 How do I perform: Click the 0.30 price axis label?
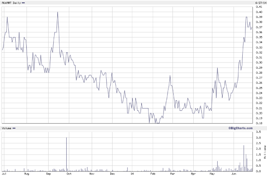click(259, 62)
